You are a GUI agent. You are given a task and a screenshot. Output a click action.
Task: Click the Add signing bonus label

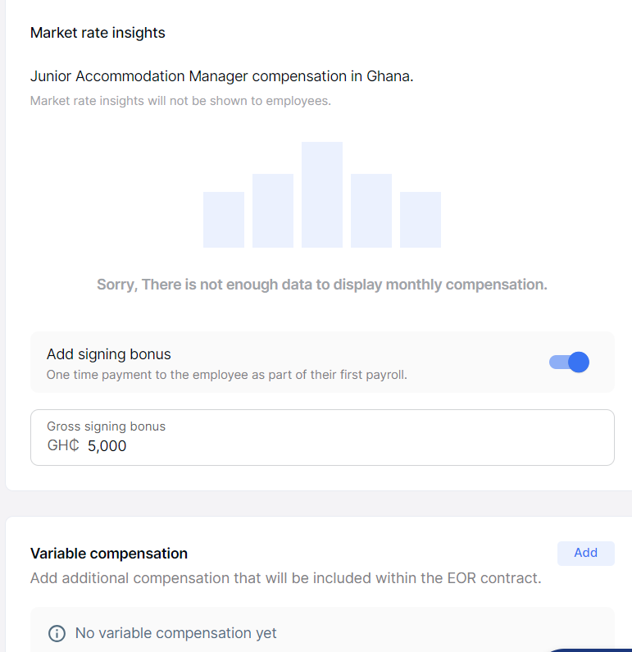109,354
